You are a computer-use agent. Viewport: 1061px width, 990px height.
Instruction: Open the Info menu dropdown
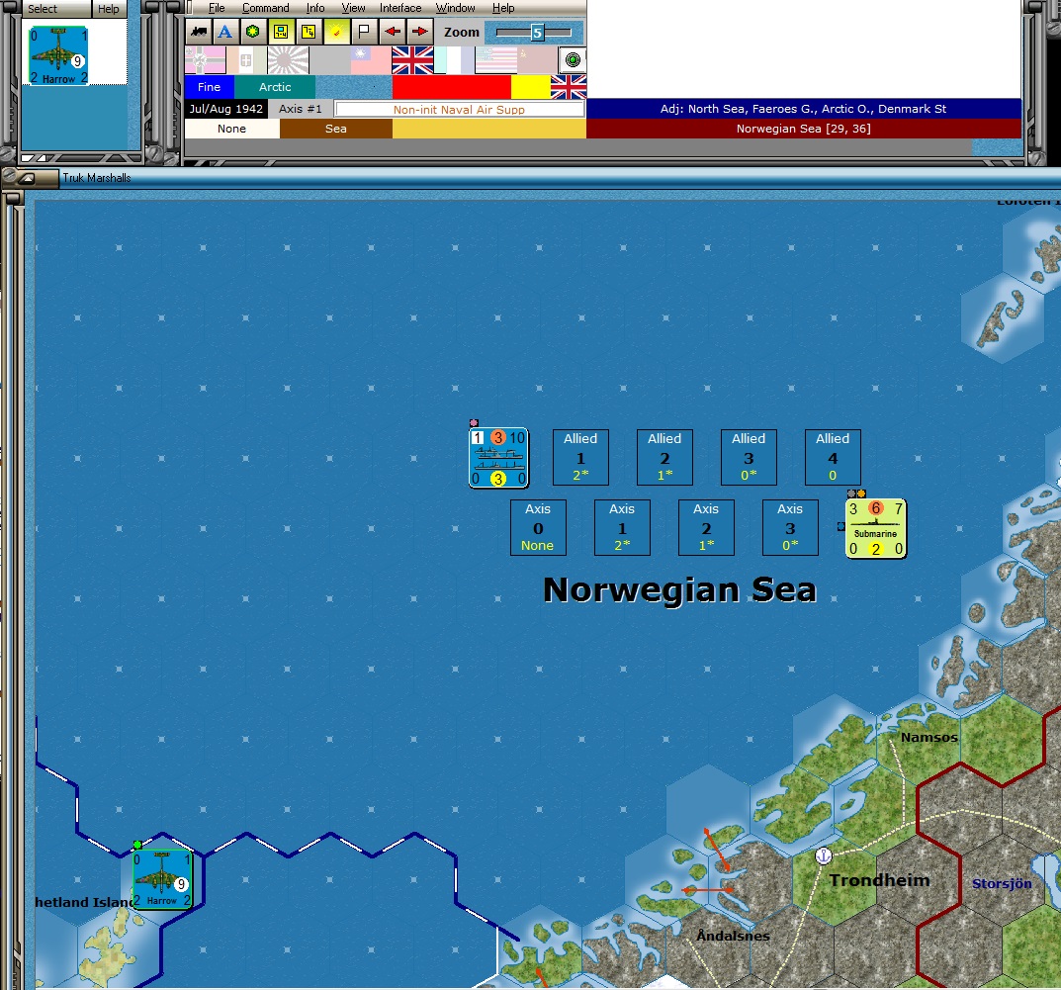[x=315, y=8]
